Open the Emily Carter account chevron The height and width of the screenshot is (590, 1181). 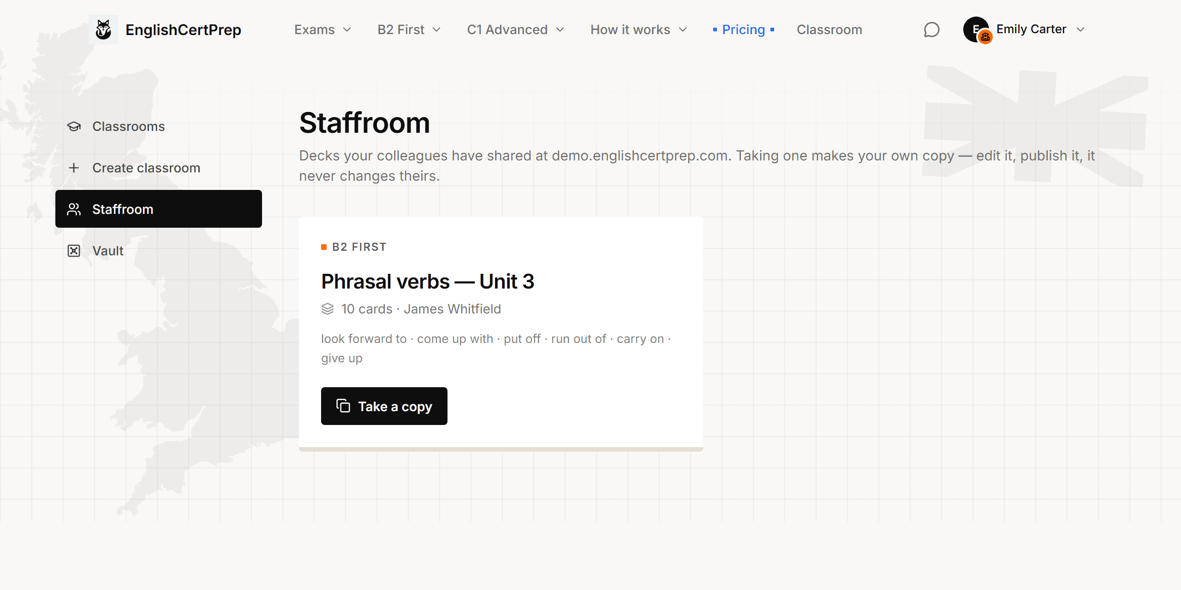(x=1080, y=29)
